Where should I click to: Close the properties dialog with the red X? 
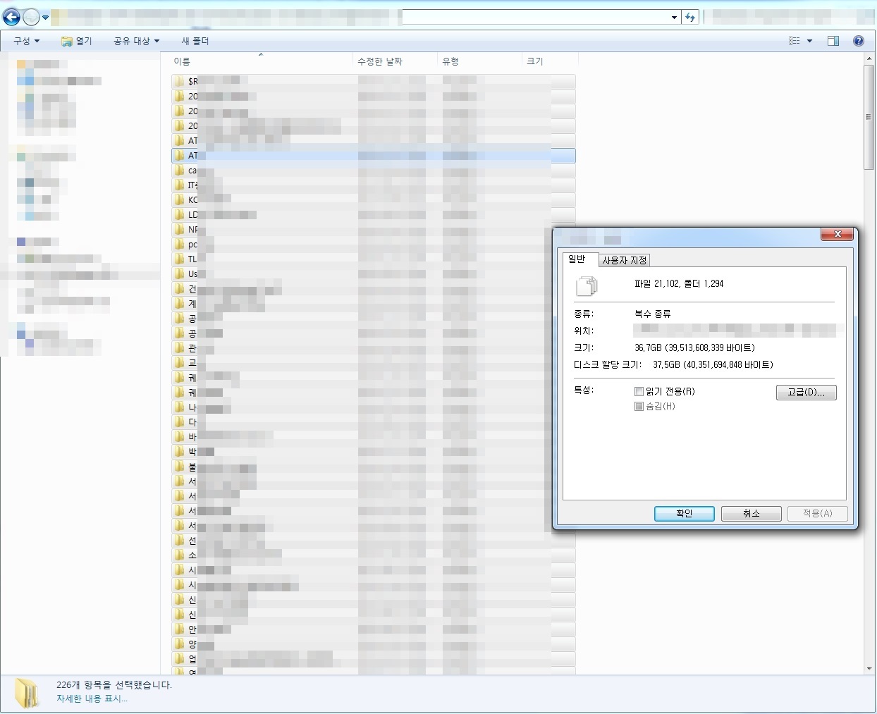(x=838, y=234)
